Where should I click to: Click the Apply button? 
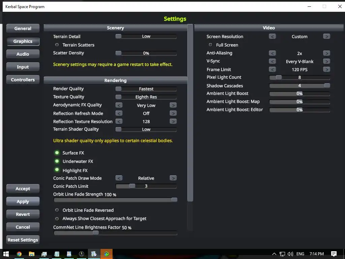tap(23, 201)
